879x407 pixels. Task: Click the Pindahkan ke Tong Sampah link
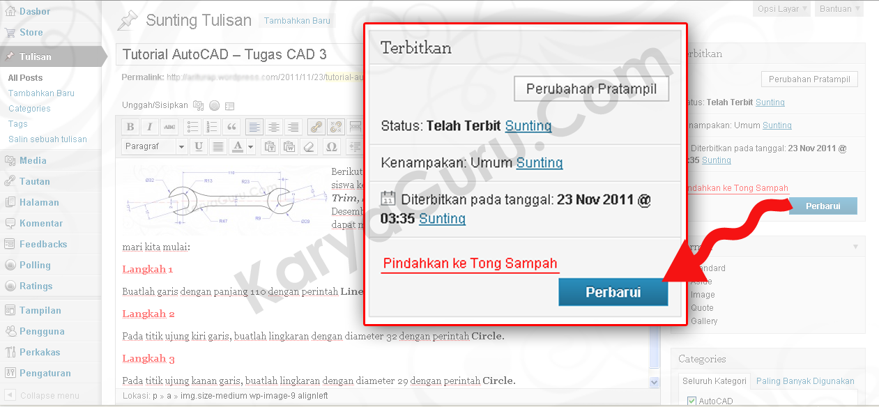click(x=470, y=263)
